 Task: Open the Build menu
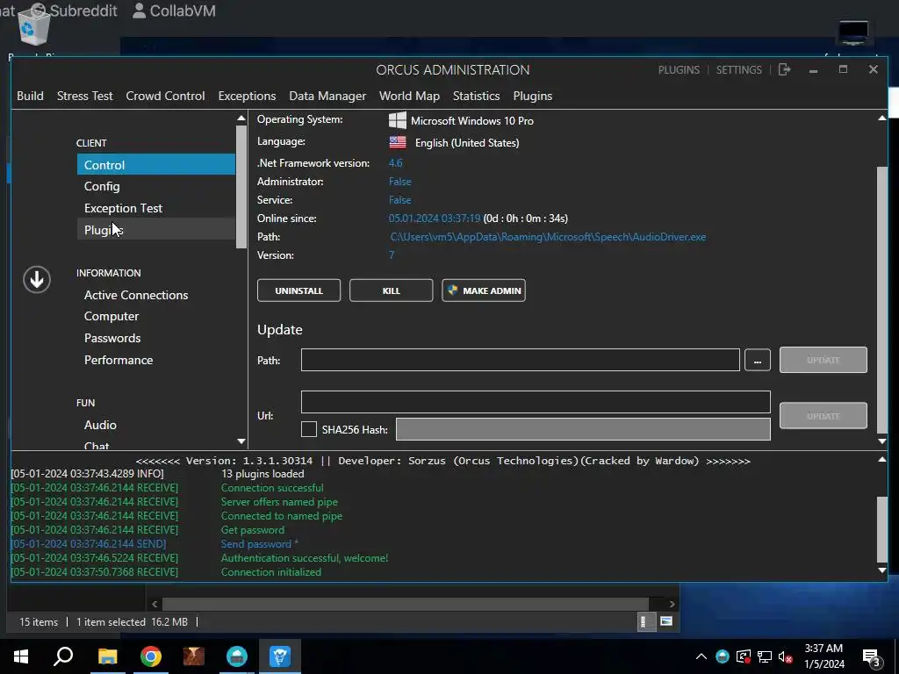click(30, 96)
